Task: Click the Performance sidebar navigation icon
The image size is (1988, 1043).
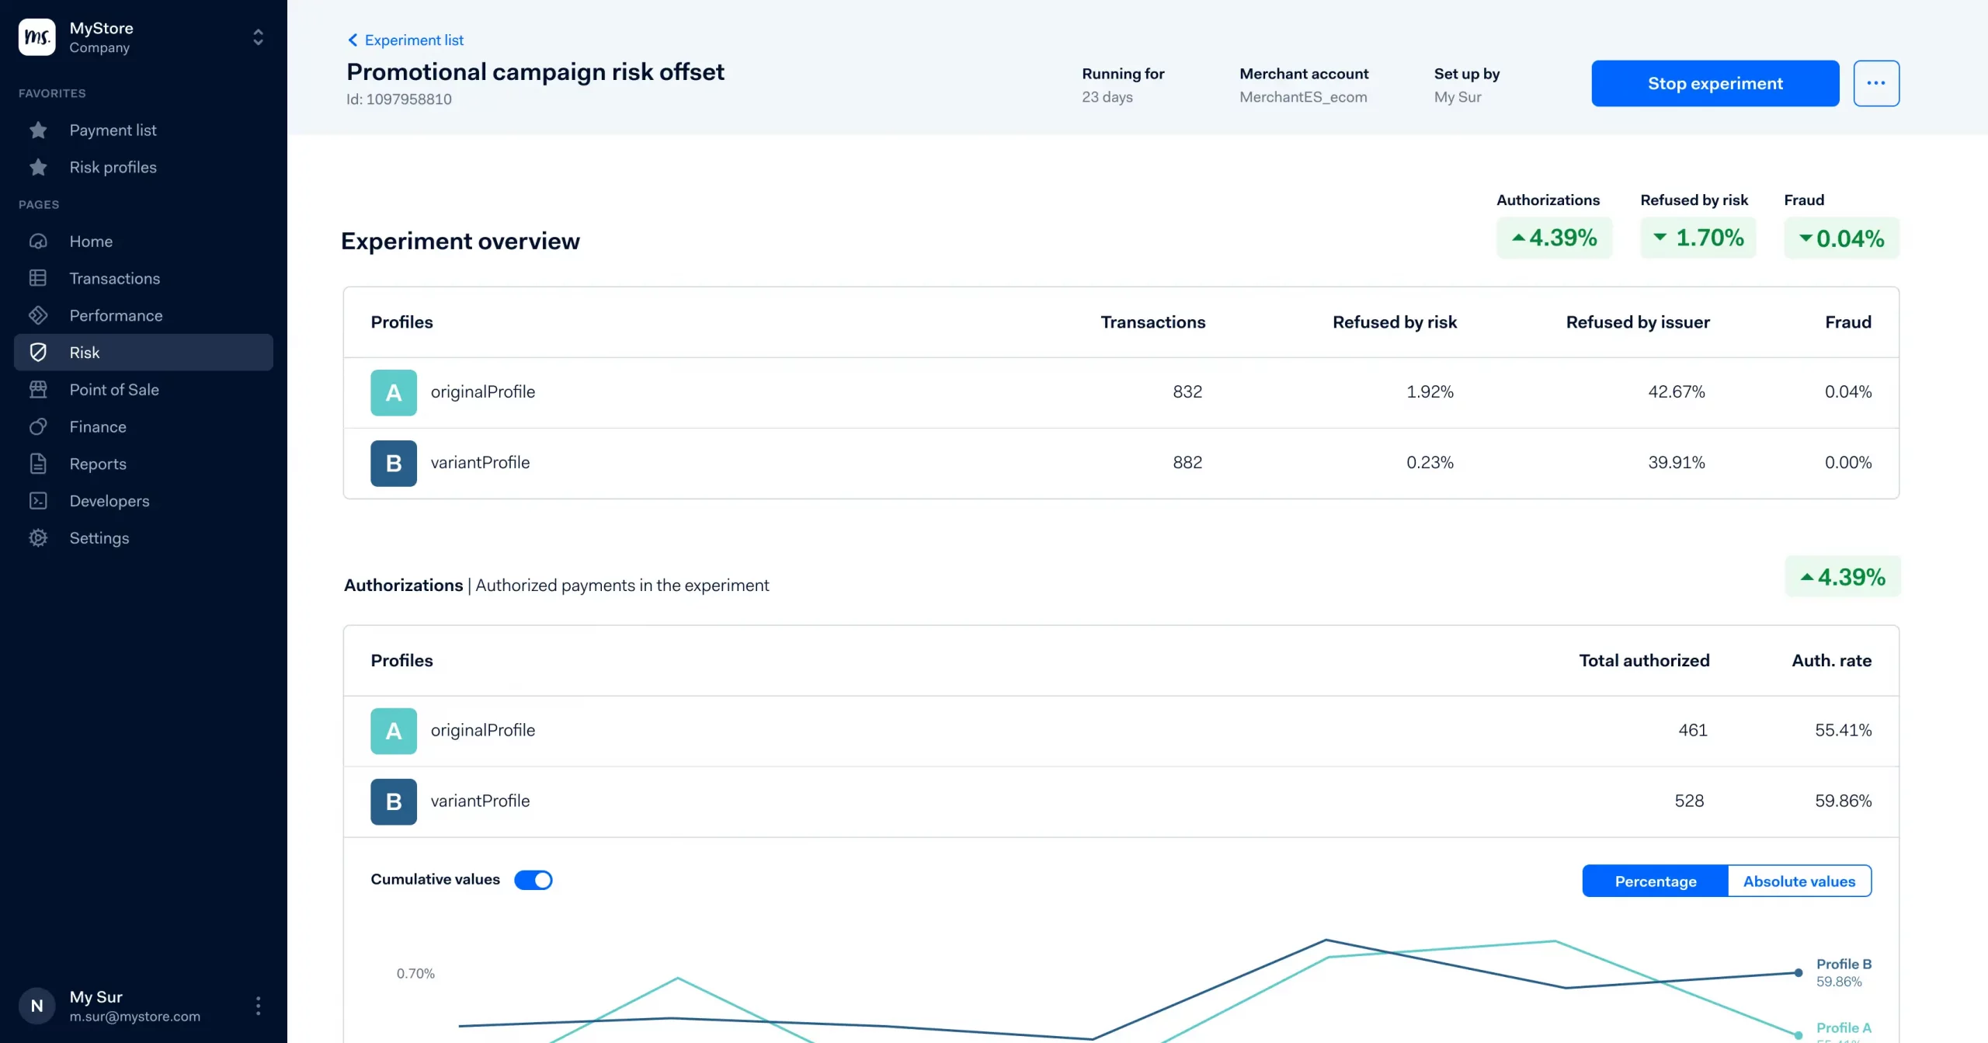Action: (38, 315)
